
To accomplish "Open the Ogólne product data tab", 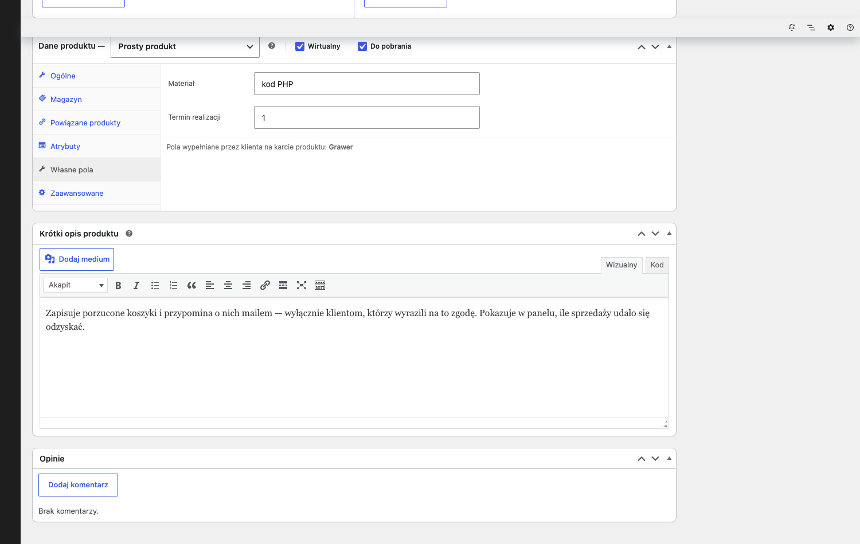I will (x=97, y=76).
